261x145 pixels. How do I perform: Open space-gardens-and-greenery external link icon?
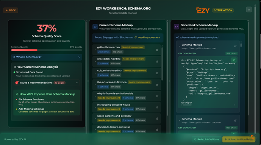coord(157,118)
